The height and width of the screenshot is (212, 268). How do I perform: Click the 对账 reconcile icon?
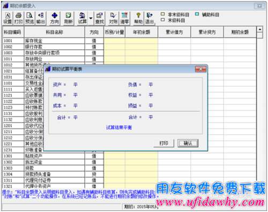tap(113, 18)
